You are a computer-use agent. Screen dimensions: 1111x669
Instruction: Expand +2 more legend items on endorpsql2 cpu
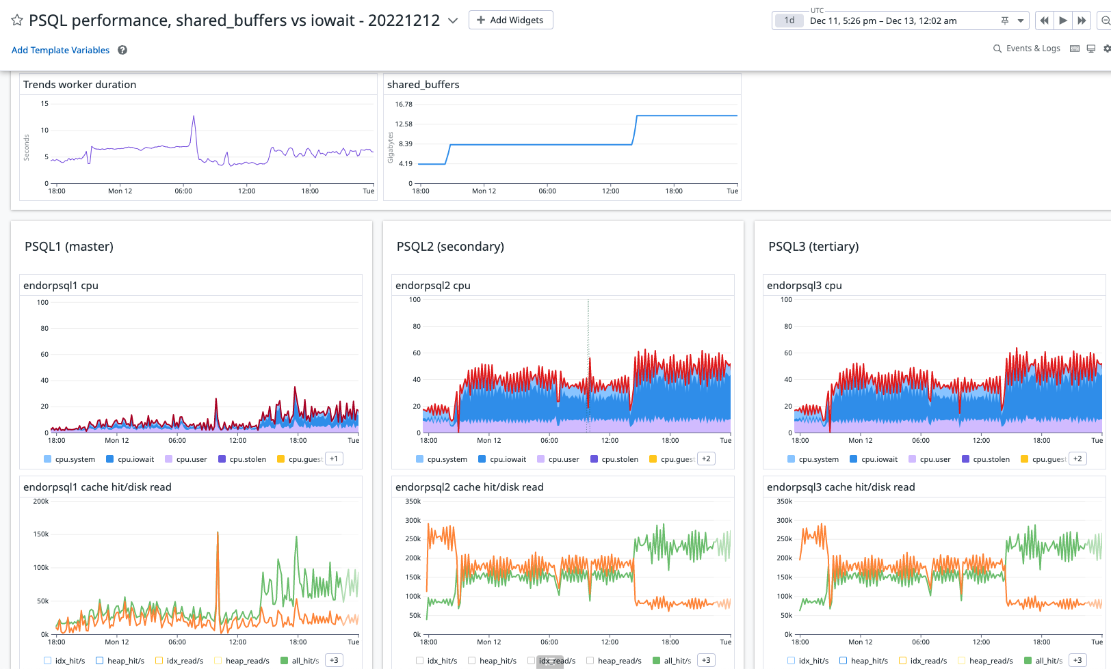706,459
